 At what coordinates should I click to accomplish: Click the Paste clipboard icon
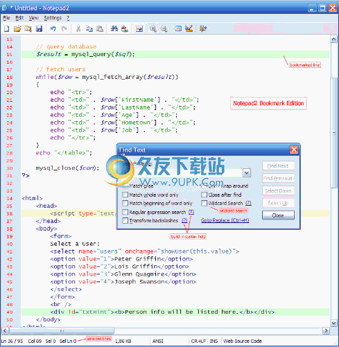[x=100, y=28]
